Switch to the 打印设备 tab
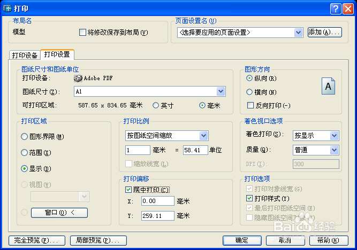Screen dimensions: 357x250 click(x=25, y=55)
